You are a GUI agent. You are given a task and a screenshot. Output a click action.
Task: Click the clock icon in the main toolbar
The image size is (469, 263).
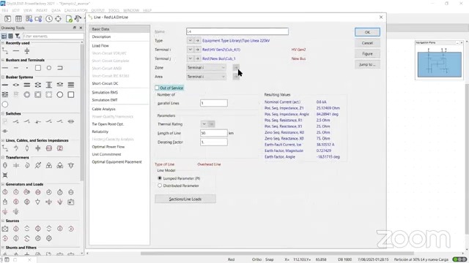point(49,19)
